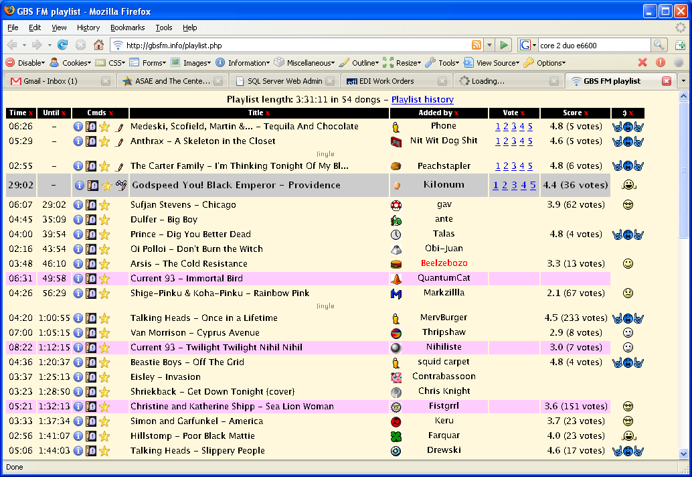692x477 pixels.
Task: Open the History menu
Action: pos(88,27)
